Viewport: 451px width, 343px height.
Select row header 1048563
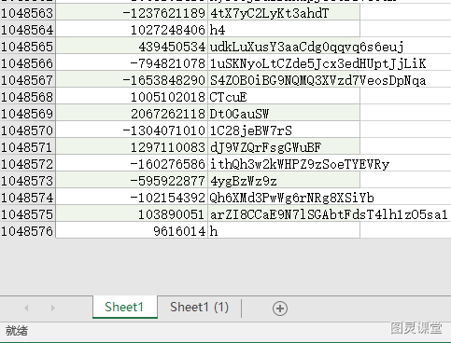(x=28, y=13)
